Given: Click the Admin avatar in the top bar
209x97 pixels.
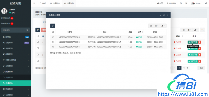Looking at the screenshot, I should tap(193, 3).
